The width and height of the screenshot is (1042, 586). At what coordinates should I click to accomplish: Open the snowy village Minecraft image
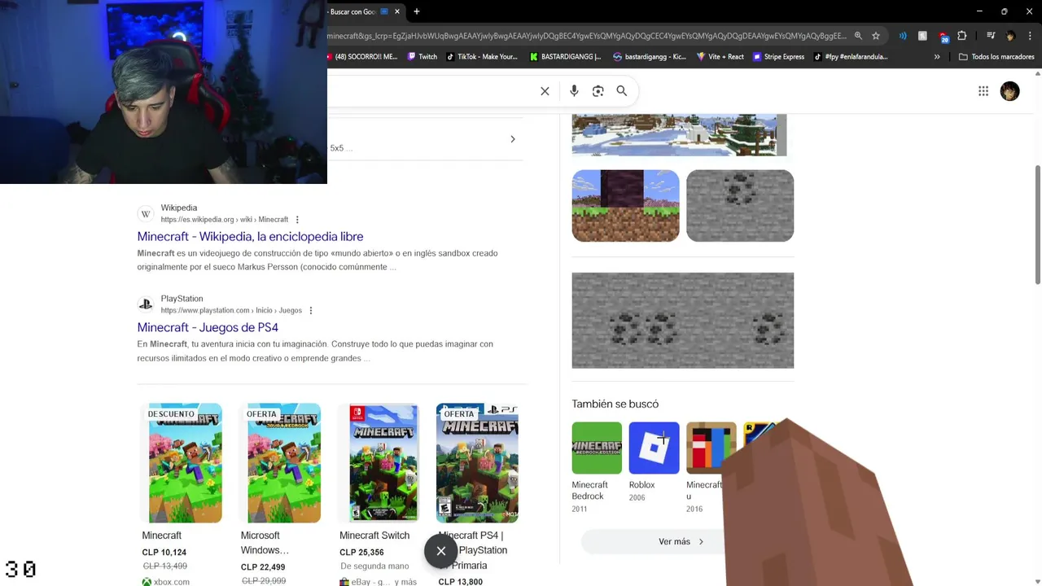click(680, 135)
